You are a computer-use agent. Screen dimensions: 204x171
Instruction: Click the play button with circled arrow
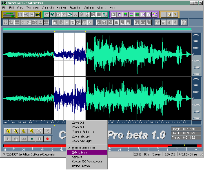16,139
